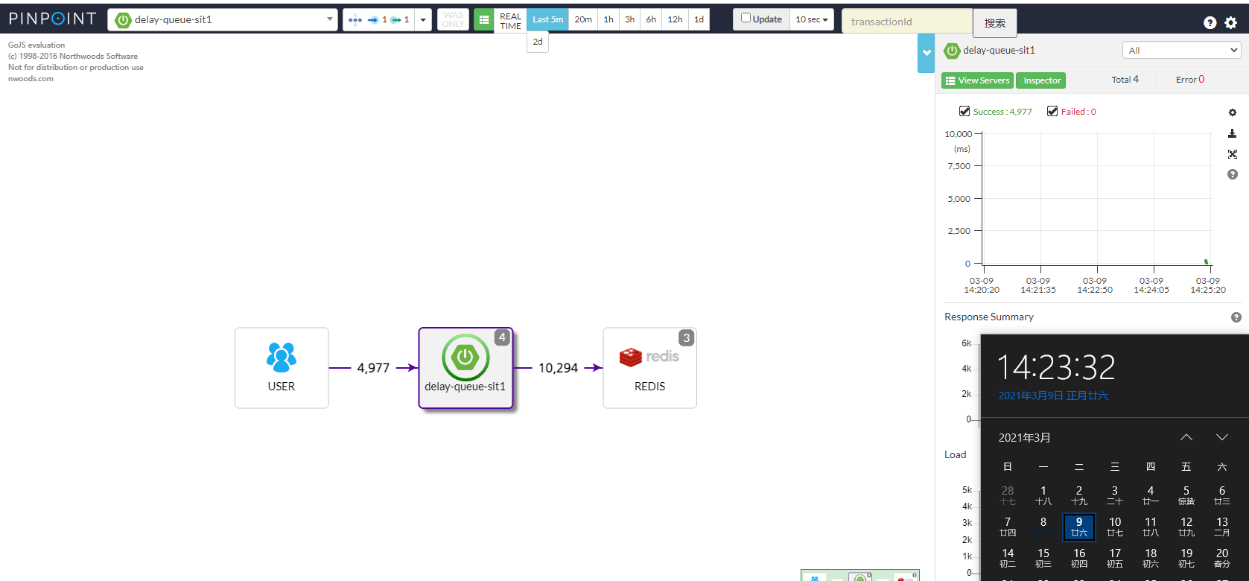This screenshot has width=1249, height=581.
Task: Open the inbound/outbound depth dropdown arrow
Action: (423, 19)
